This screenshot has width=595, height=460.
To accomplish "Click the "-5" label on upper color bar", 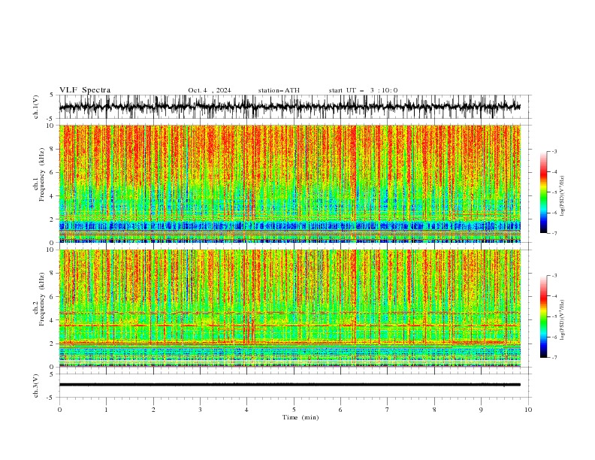I will coord(554,192).
